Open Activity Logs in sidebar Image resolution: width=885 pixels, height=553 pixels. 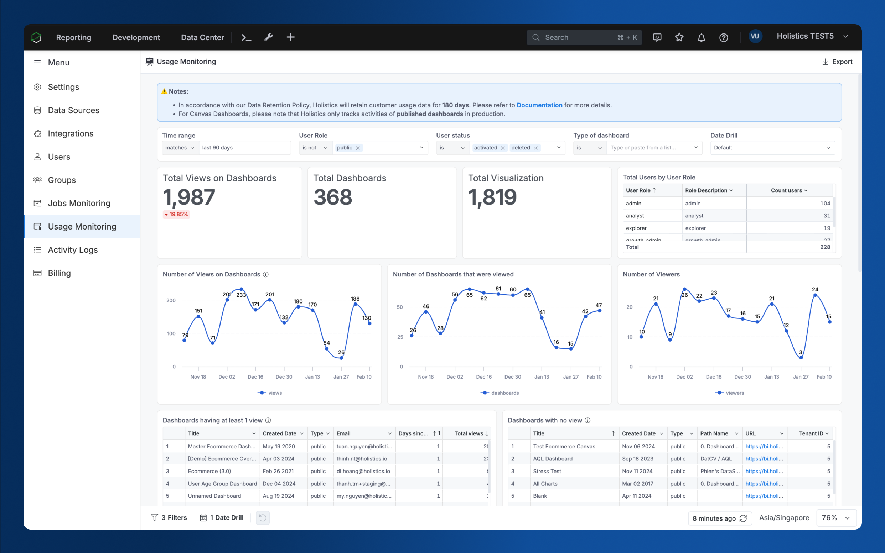pyautogui.click(x=72, y=250)
